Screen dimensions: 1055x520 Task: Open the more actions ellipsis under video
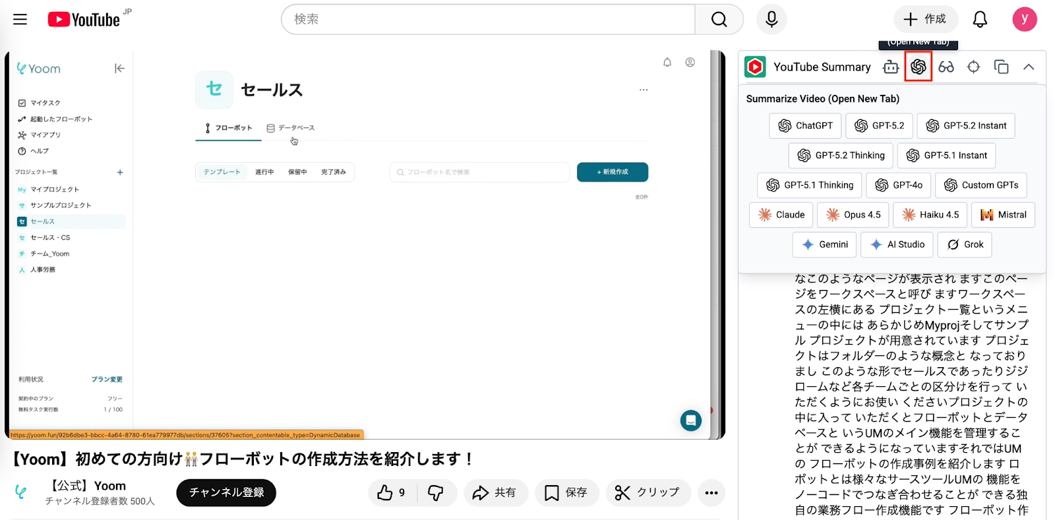coord(711,492)
